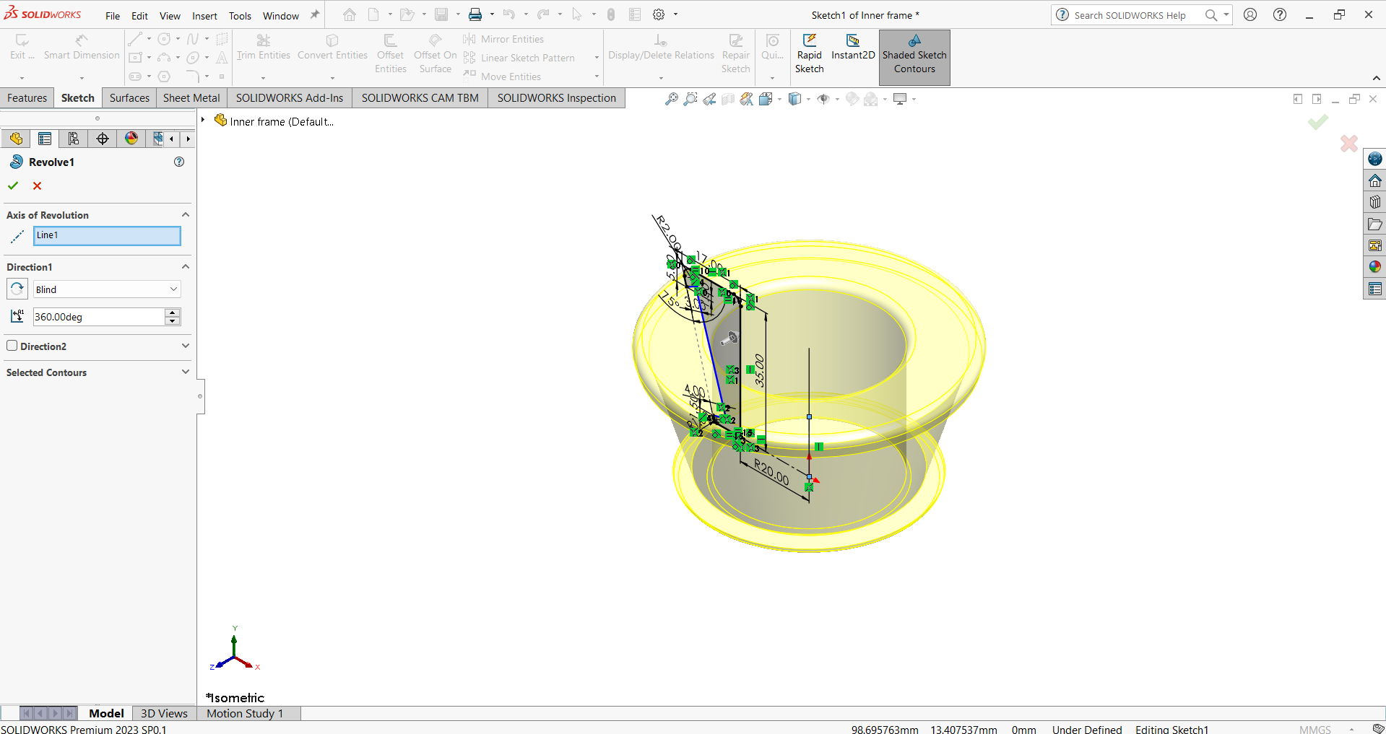Click the Revolve1 help question mark
The width and height of the screenshot is (1386, 734).
coord(179,162)
